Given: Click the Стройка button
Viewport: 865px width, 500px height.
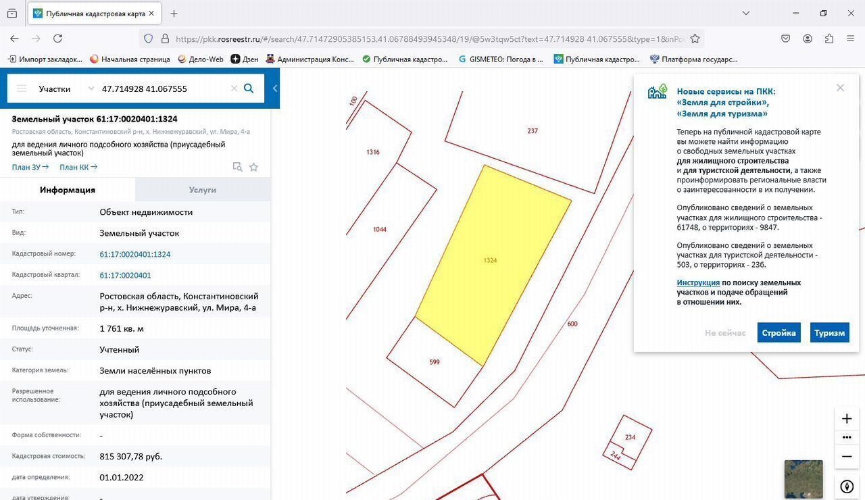Looking at the screenshot, I should [779, 332].
